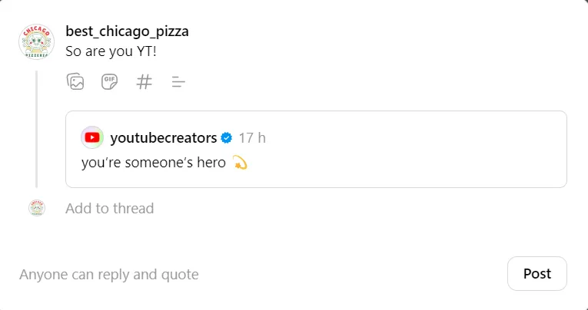Viewport: 588px width, 310px height.
Task: Click the '17 h' timestamp
Action: tap(252, 138)
